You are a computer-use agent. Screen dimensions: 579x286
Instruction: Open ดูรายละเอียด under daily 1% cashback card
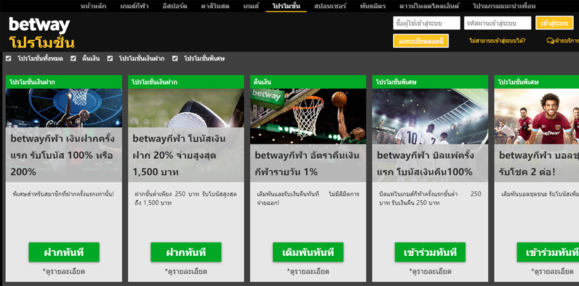pos(308,272)
